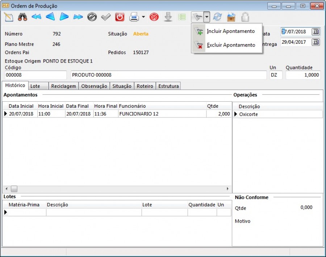Jump to first record with double-left arrow
The height and width of the screenshot is (257, 326).
click(x=36, y=17)
